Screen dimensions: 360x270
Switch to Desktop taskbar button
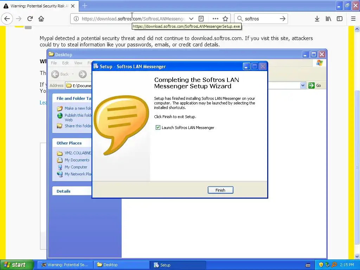(x=121, y=265)
